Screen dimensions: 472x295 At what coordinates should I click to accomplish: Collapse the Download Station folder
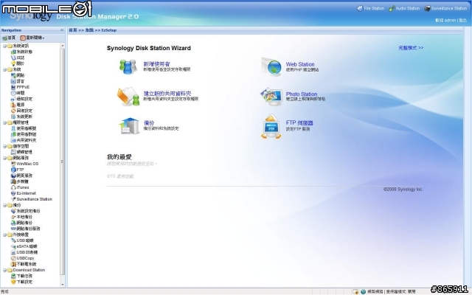[x=4, y=271]
